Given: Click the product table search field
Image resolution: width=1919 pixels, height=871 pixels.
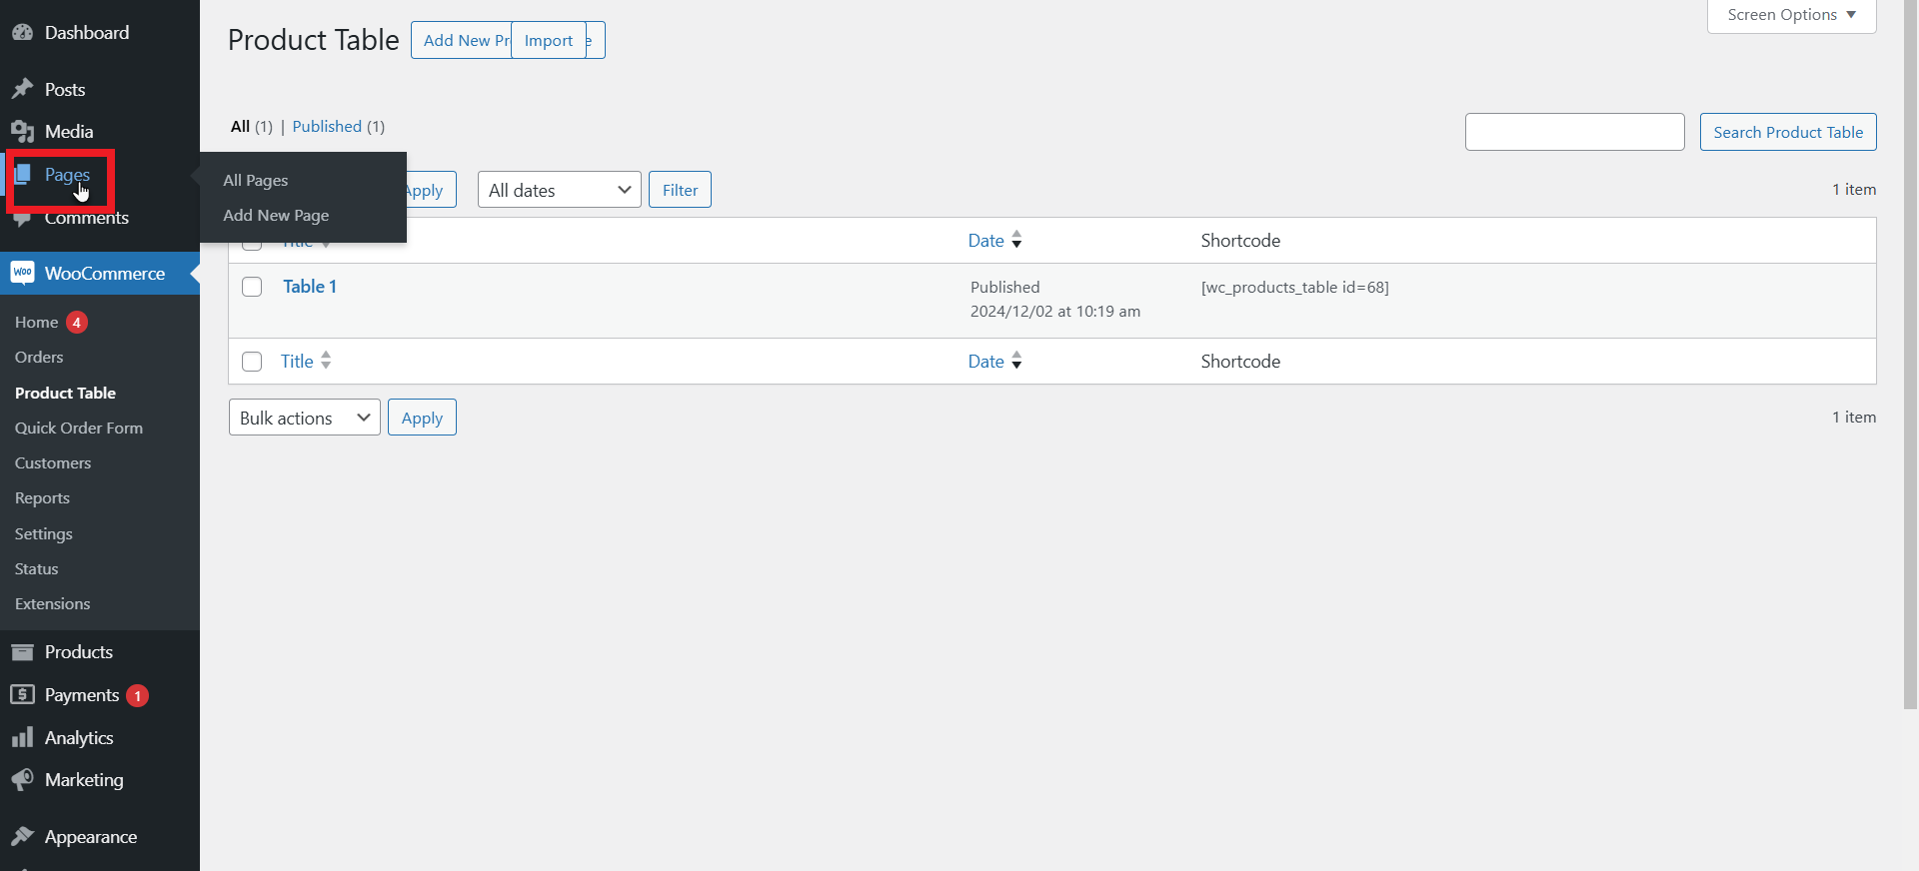Looking at the screenshot, I should (x=1574, y=132).
